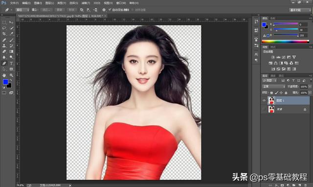Viewport: 313px width, 187px height.
Task: Click the 蒙版 make mask button
Action: pyautogui.click(x=60, y=10)
